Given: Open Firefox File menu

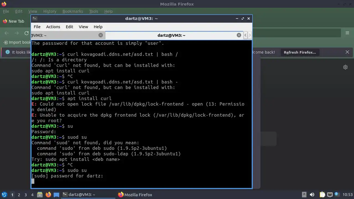Looking at the screenshot, I should tap(6, 11).
